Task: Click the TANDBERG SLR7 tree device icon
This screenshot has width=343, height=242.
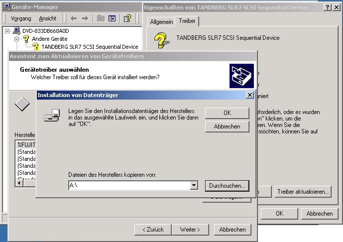Action: click(x=36, y=47)
